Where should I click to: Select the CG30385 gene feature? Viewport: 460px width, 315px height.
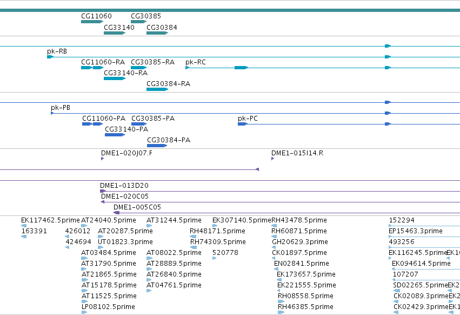[x=138, y=22]
